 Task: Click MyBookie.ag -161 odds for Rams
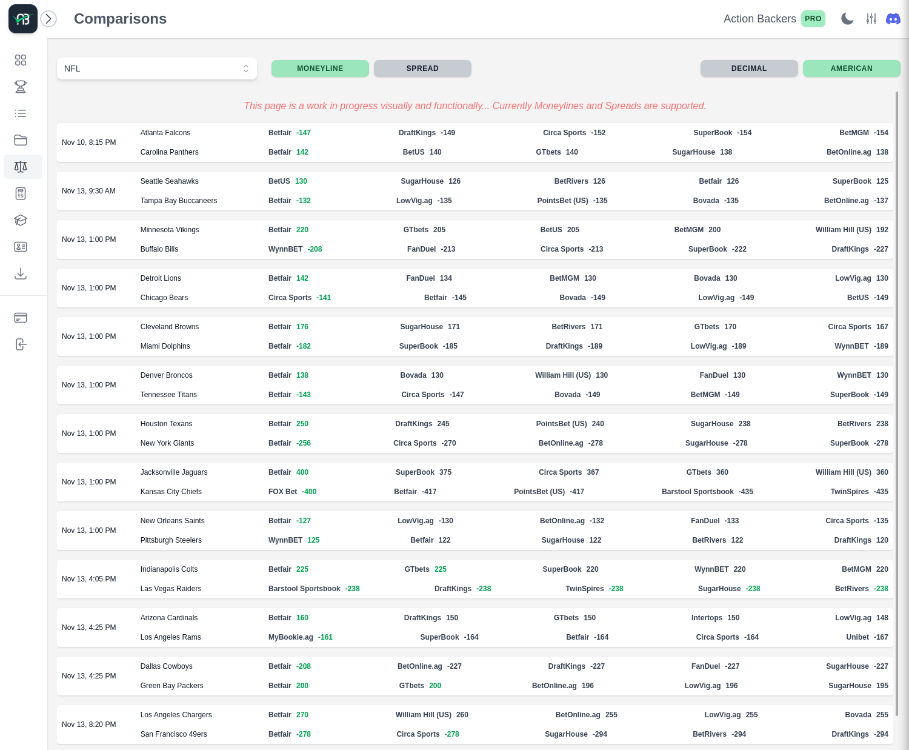pyautogui.click(x=301, y=637)
